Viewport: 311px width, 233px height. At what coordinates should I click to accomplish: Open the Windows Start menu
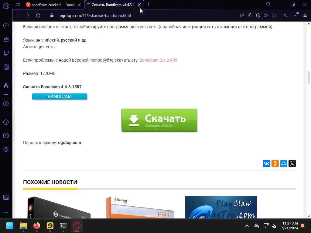(x=10, y=226)
